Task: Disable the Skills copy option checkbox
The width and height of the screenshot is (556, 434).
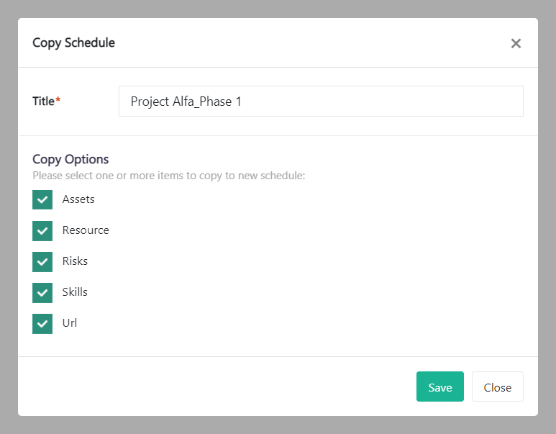Action: (42, 292)
